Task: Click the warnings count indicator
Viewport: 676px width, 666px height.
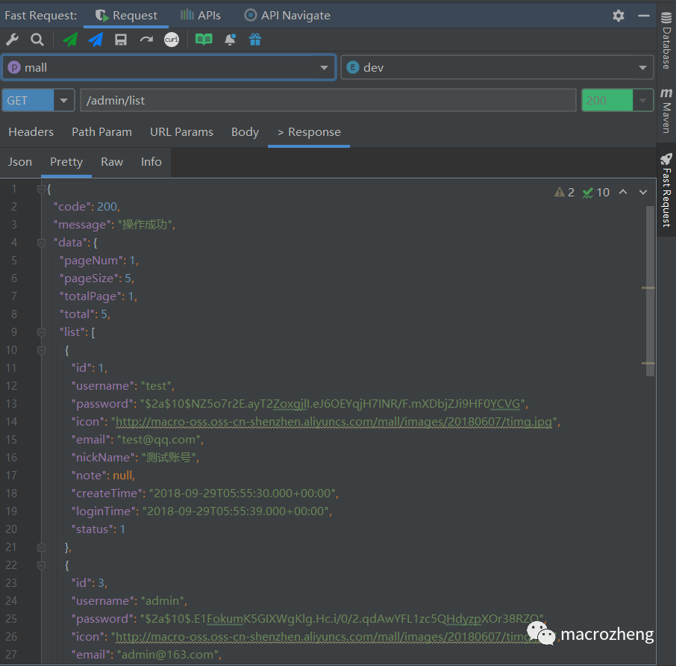Action: coord(564,193)
